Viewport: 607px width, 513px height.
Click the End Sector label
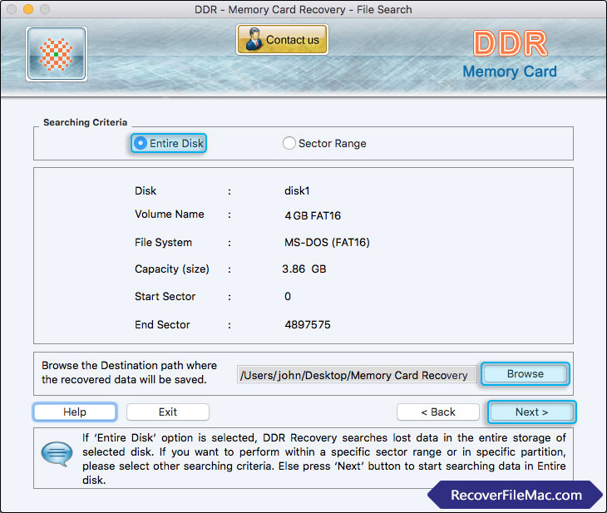pyautogui.click(x=162, y=324)
